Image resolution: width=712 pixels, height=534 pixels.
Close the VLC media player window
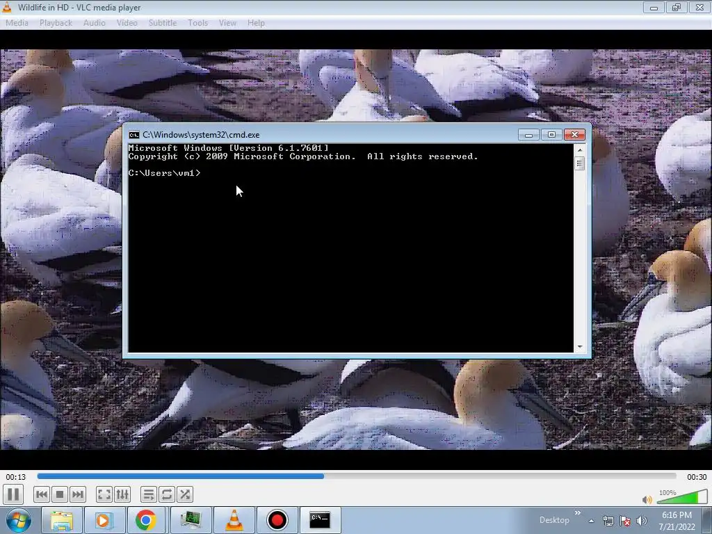tap(699, 8)
